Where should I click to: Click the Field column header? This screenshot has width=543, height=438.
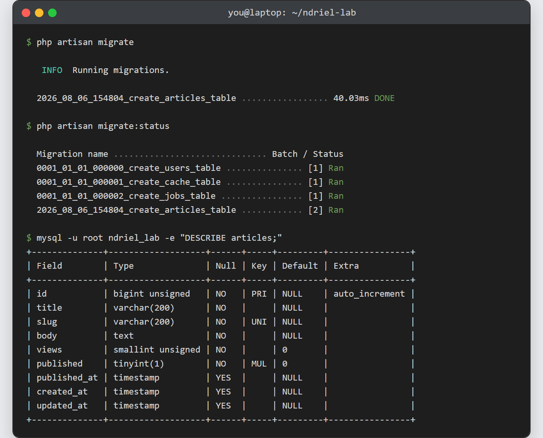coord(49,266)
